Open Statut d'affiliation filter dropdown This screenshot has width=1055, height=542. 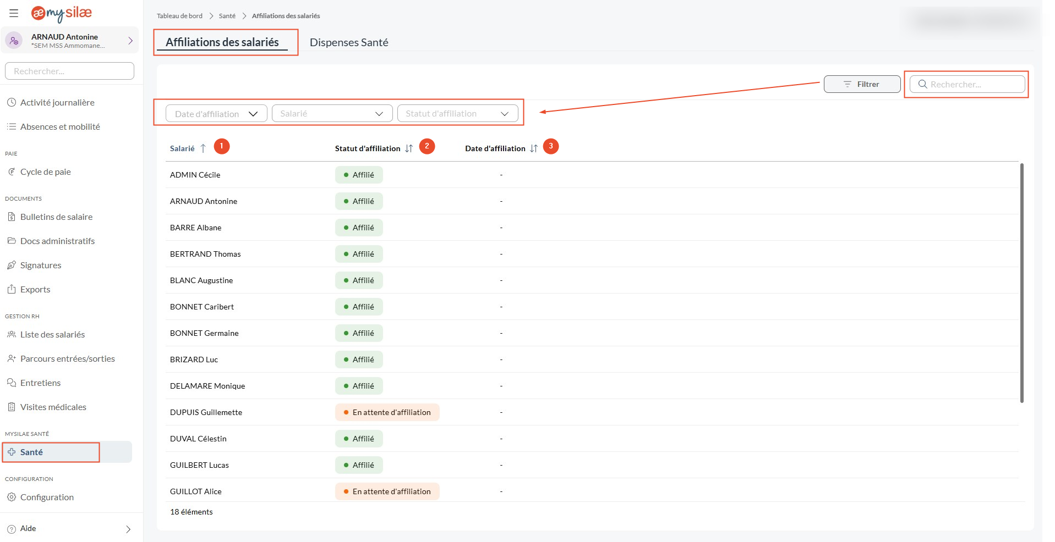tap(457, 114)
